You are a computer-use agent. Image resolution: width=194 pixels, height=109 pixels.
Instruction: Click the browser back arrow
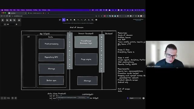pos(2,16)
